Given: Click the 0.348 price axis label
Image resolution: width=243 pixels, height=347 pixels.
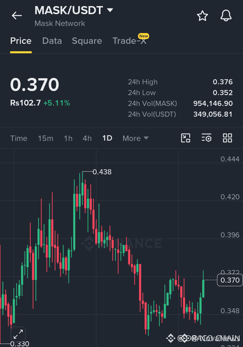Looking at the screenshot, I should 230,311.
